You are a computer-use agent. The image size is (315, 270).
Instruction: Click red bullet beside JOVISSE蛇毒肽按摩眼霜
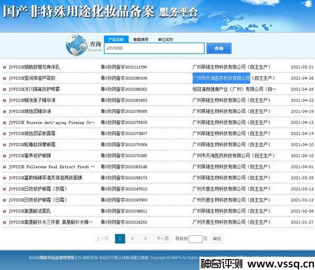[4, 145]
